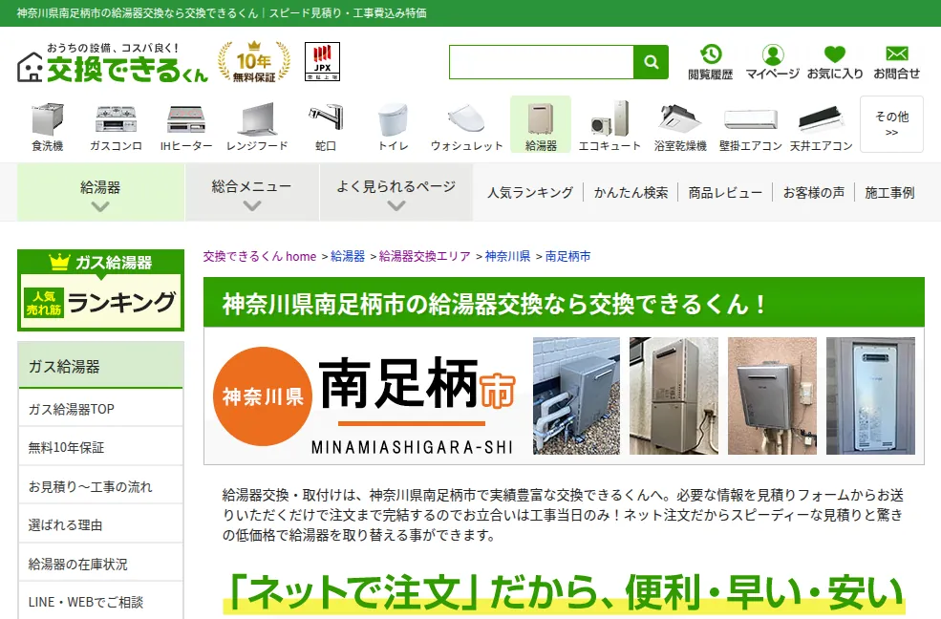Image resolution: width=941 pixels, height=619 pixels.
Task: Select the toilet category icon
Action: coord(393,118)
